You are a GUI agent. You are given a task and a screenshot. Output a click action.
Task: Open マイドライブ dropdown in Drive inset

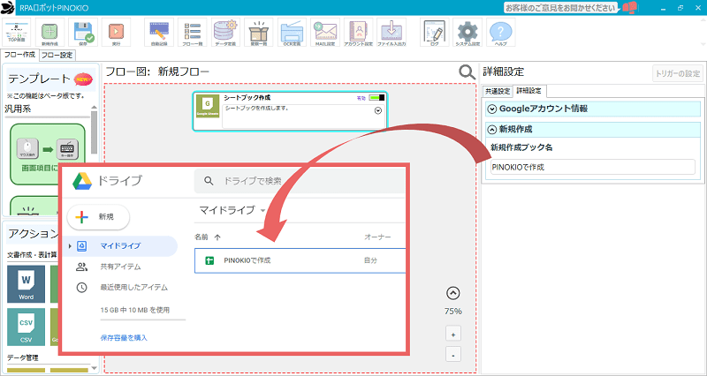click(262, 210)
